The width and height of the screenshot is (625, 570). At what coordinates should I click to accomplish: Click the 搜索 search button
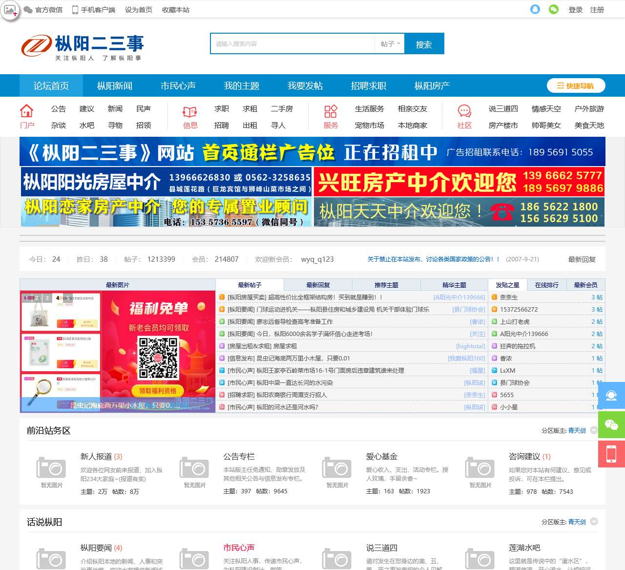click(424, 43)
